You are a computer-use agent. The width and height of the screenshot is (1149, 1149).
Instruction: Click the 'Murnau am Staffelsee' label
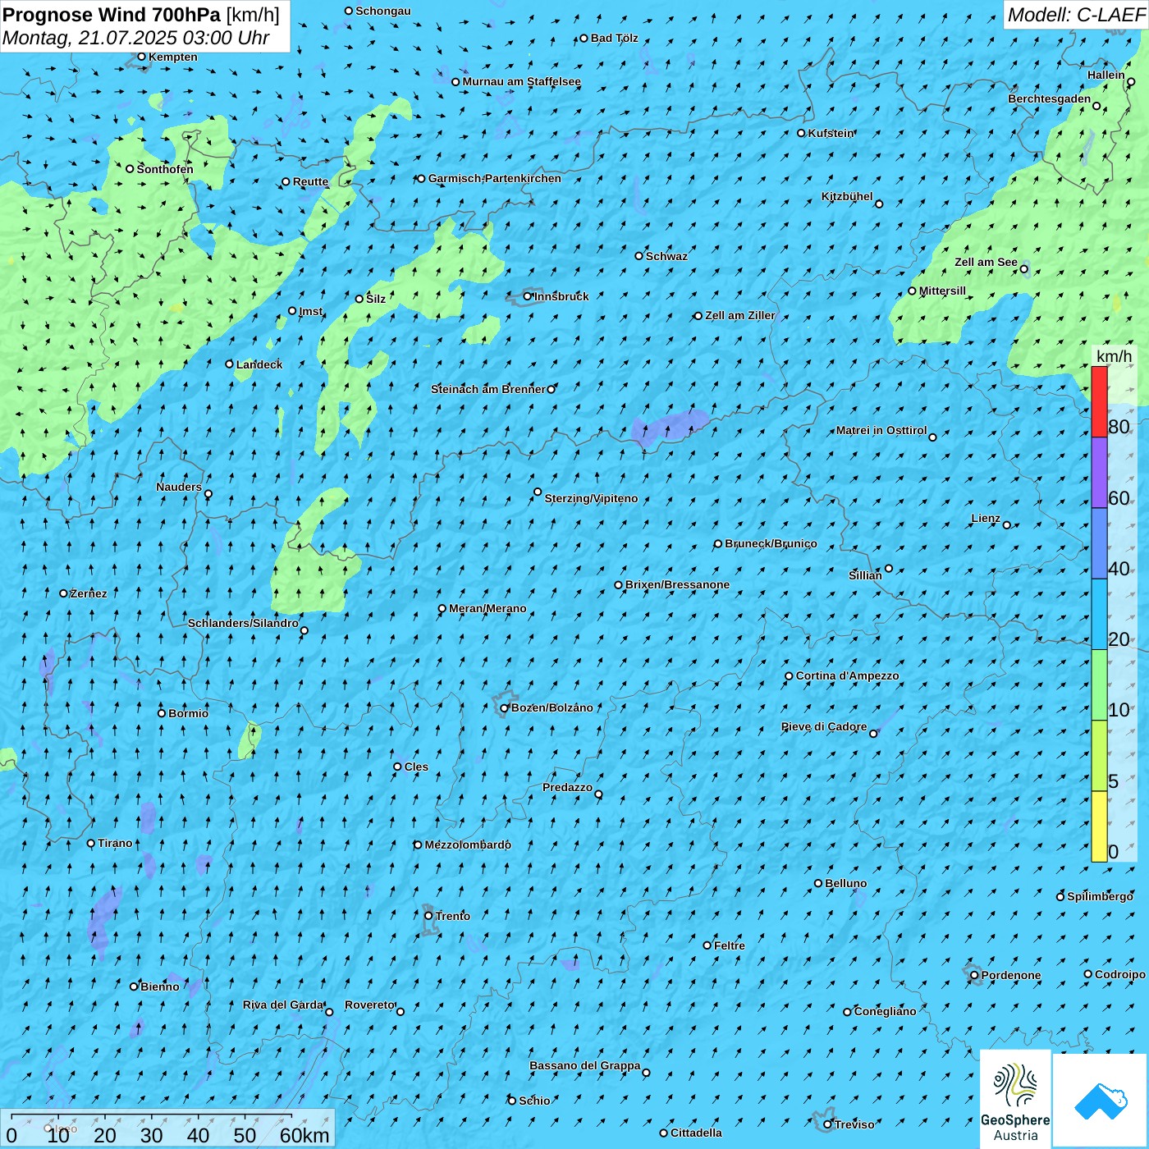point(522,81)
